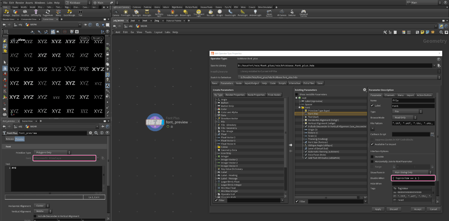Toggle Include Descender in Vertical Alignment checkbox
Viewport: 449px width, 221px height.
pyautogui.click(x=35, y=216)
